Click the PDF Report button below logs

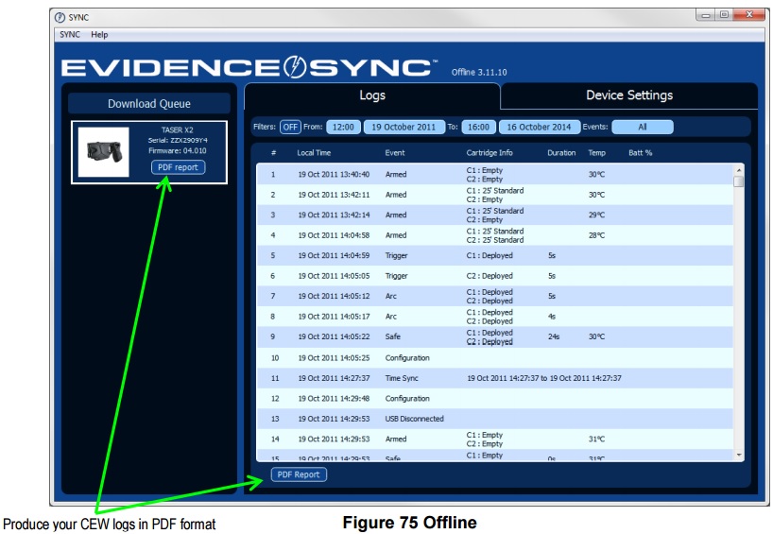coord(298,474)
